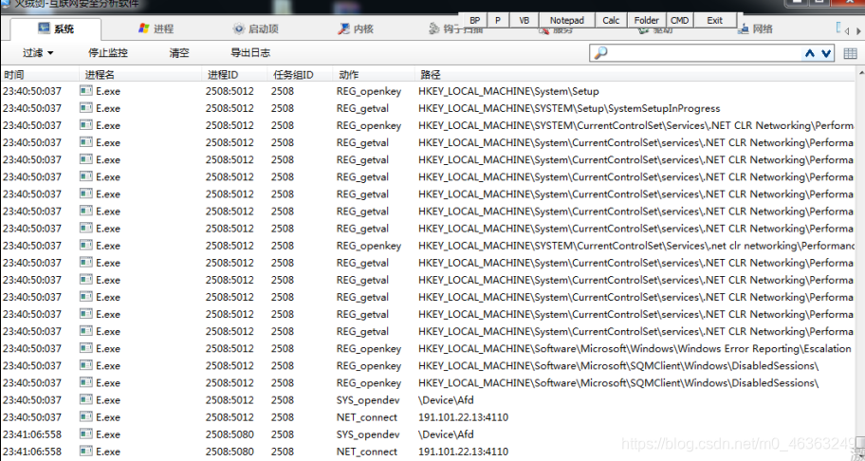Select the SystemSetupInProgress REG_getval row
865x461 pixels.
pyautogui.click(x=428, y=108)
